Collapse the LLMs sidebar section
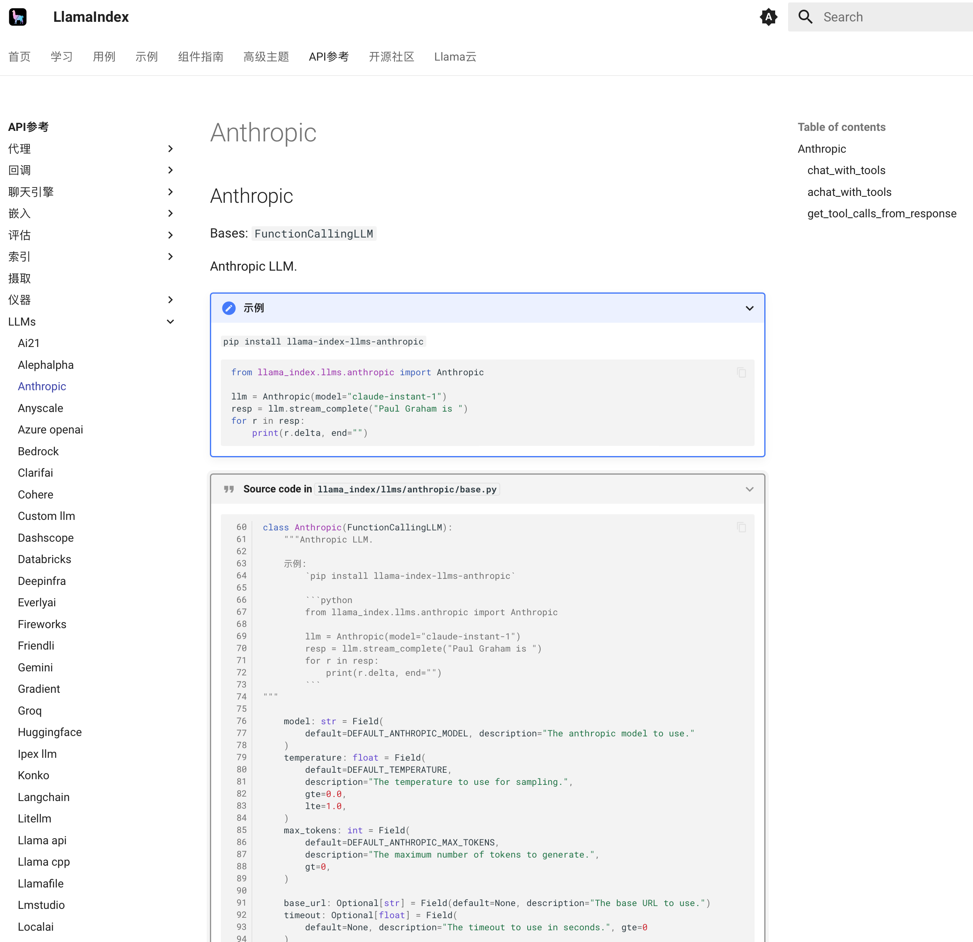The height and width of the screenshot is (942, 973). tap(170, 322)
